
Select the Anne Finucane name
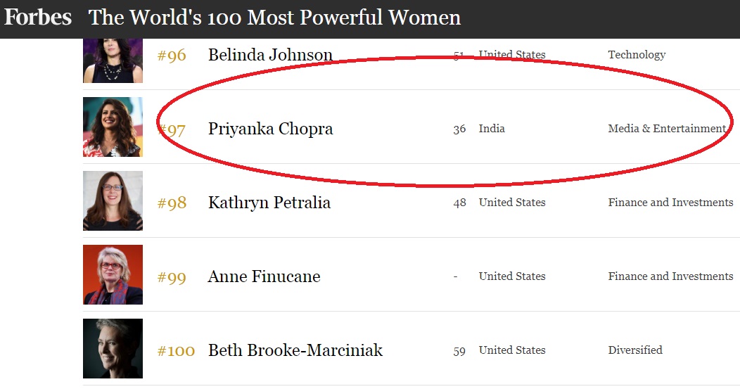[264, 276]
